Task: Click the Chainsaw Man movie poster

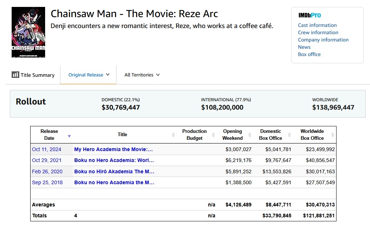Action: (x=28, y=32)
